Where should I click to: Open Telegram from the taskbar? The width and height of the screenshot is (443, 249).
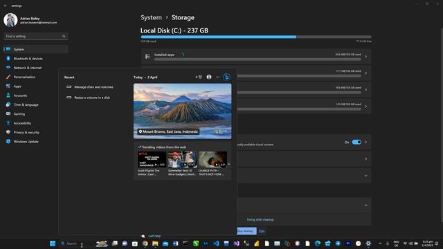click(338, 243)
